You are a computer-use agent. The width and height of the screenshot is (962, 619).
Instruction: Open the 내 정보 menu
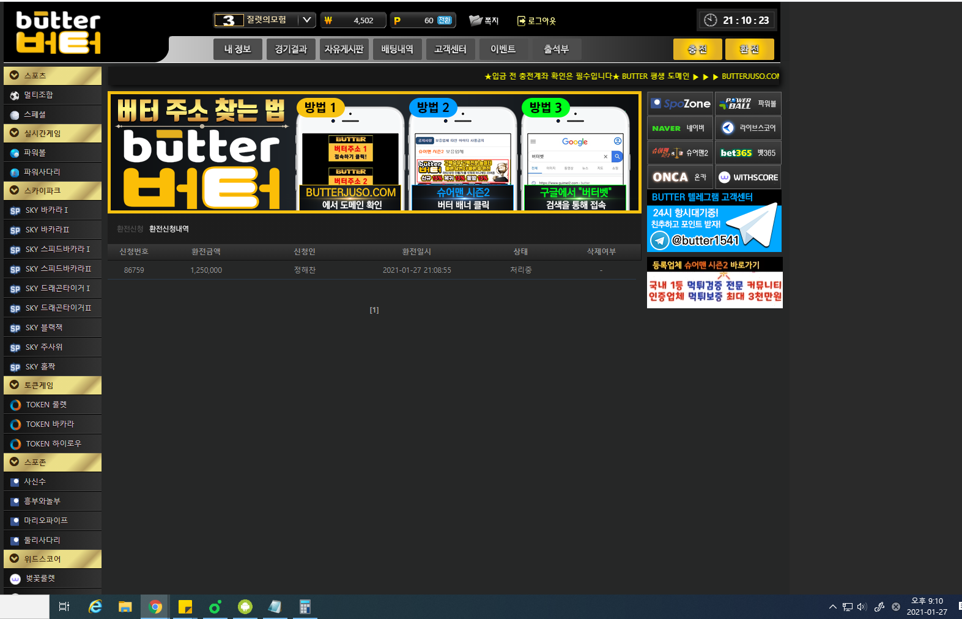[x=237, y=50]
